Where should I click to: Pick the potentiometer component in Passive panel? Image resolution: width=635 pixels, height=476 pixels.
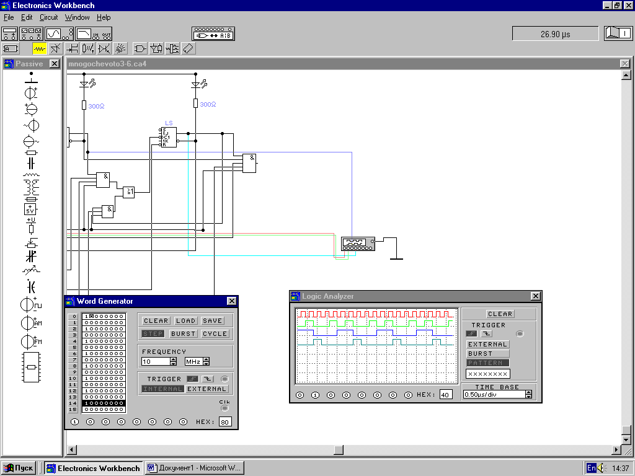(31, 243)
